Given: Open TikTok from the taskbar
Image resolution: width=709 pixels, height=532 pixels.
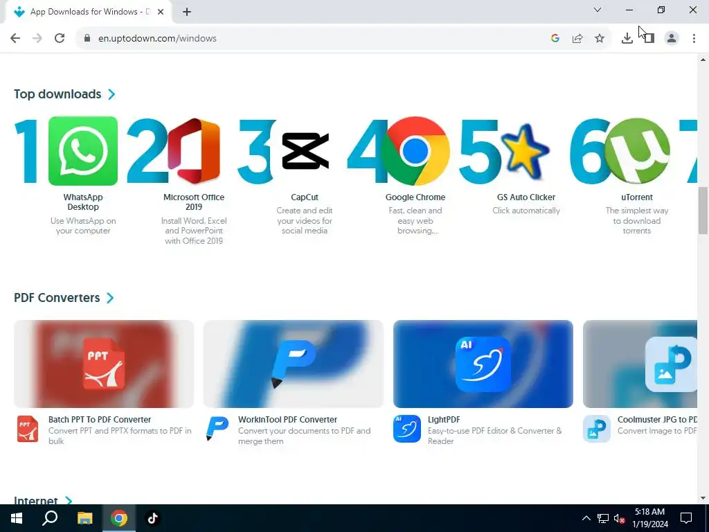Looking at the screenshot, I should (152, 518).
